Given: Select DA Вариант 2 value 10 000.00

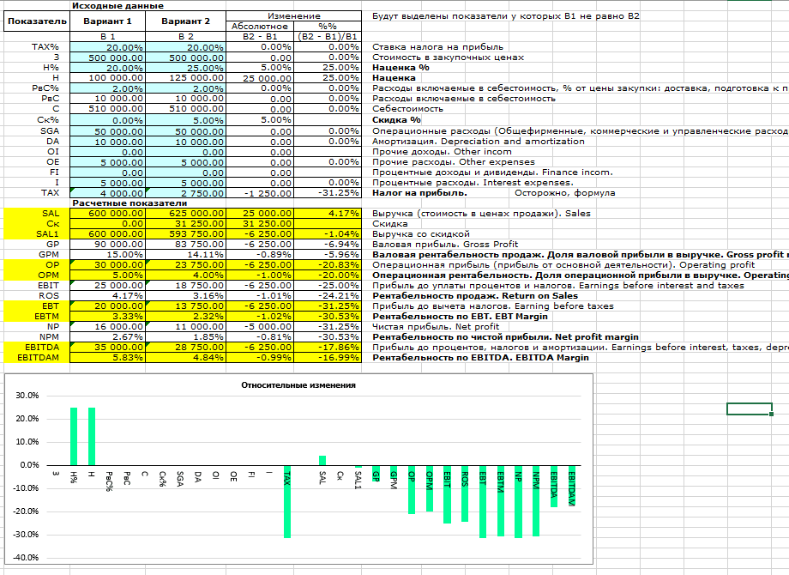Looking at the screenshot, I should click(186, 142).
